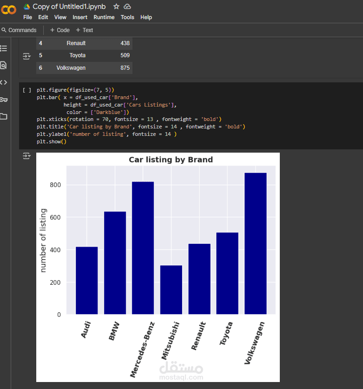The height and width of the screenshot is (389, 363).
Task: Click the Toyota bar in the chart
Action: (227, 274)
